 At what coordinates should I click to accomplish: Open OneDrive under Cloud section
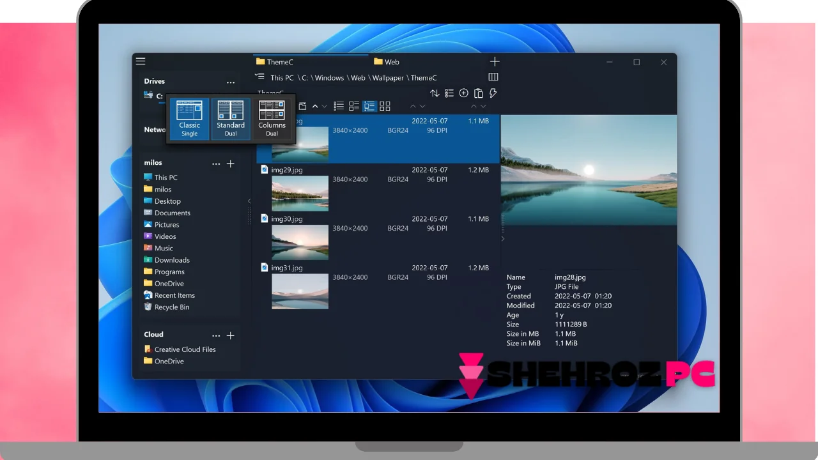pos(164,361)
